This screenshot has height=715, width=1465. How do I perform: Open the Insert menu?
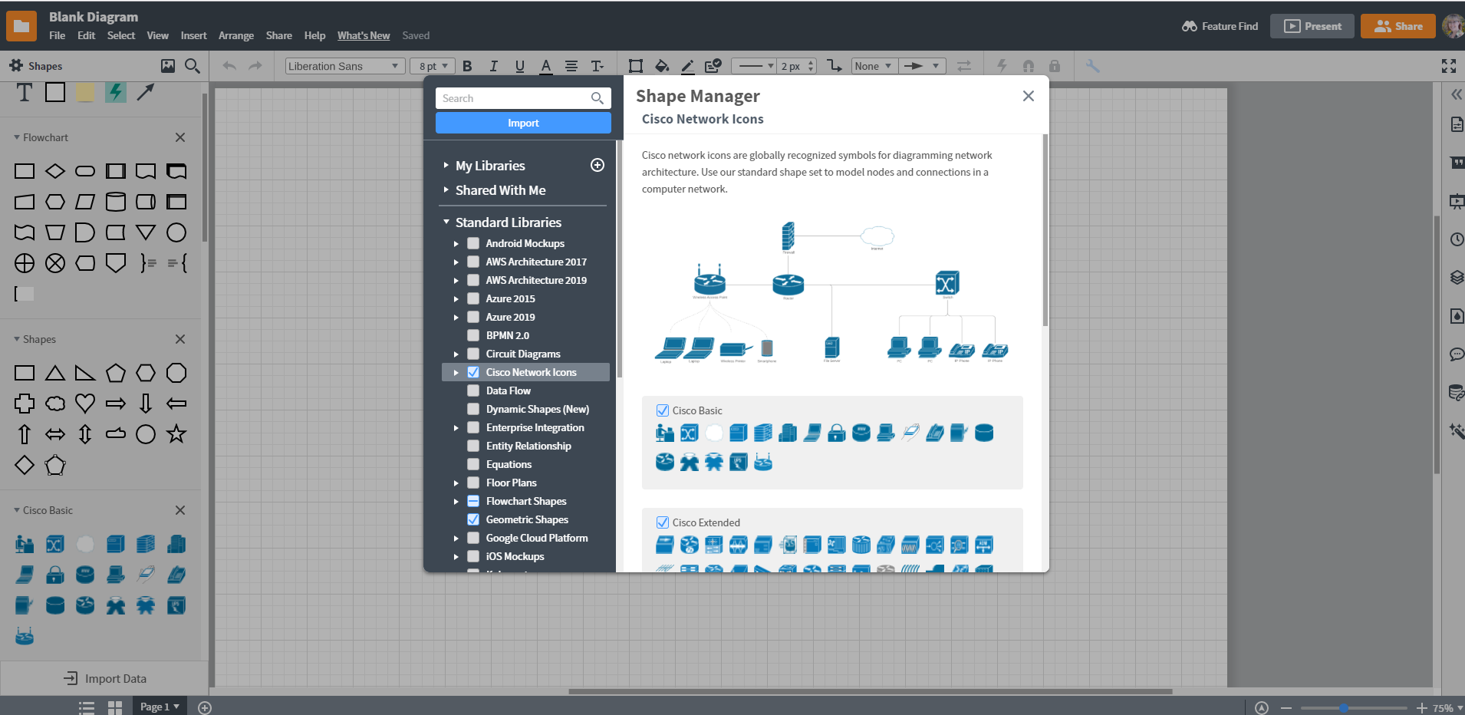click(x=193, y=35)
